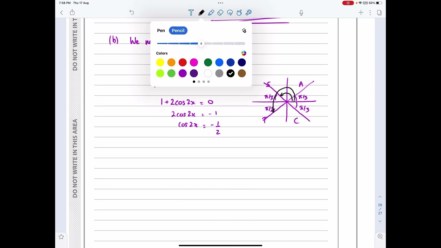The width and height of the screenshot is (441, 248).
Task: Tap the multitasking three dots at top
Action: click(220, 3)
